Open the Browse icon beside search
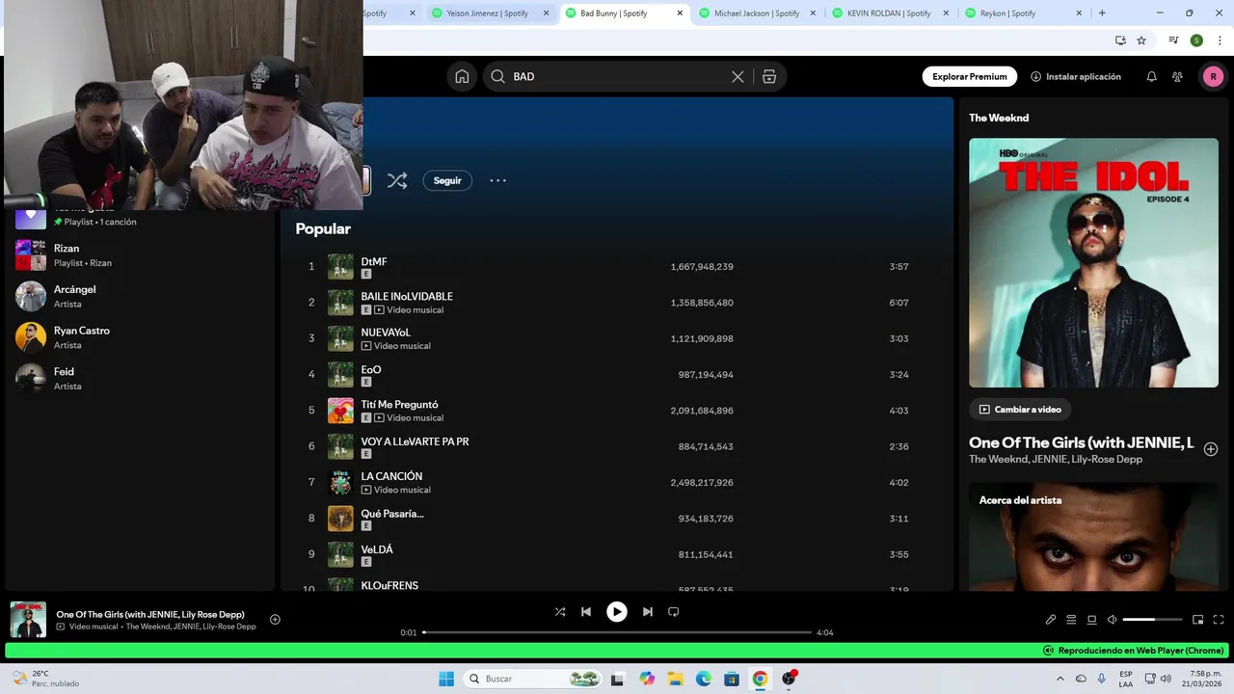Viewport: 1234px width, 694px height. [769, 76]
